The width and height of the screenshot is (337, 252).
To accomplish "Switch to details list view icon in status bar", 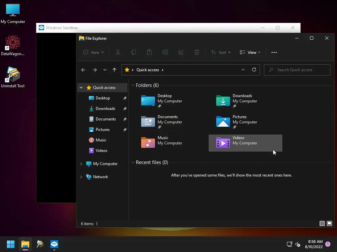I will click(322, 223).
